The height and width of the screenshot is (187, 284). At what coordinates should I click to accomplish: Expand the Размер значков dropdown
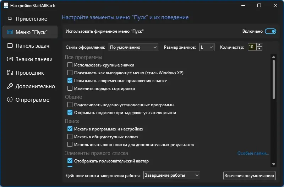tap(207, 47)
